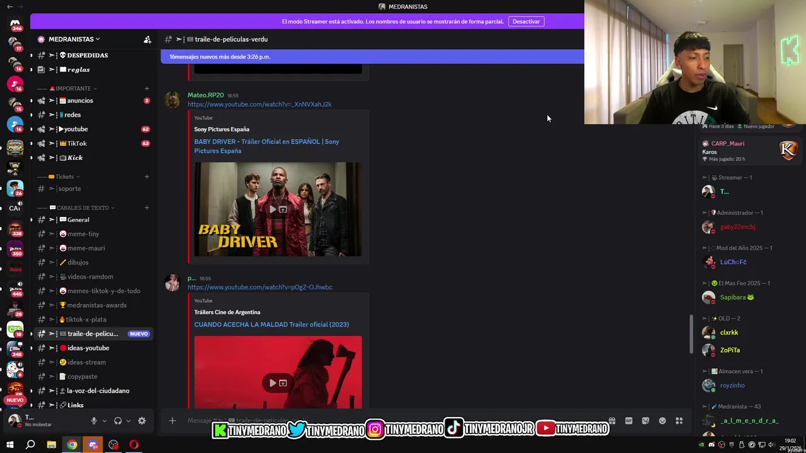Open the medranistas-awards channel
The image size is (806, 453).
click(x=93, y=305)
